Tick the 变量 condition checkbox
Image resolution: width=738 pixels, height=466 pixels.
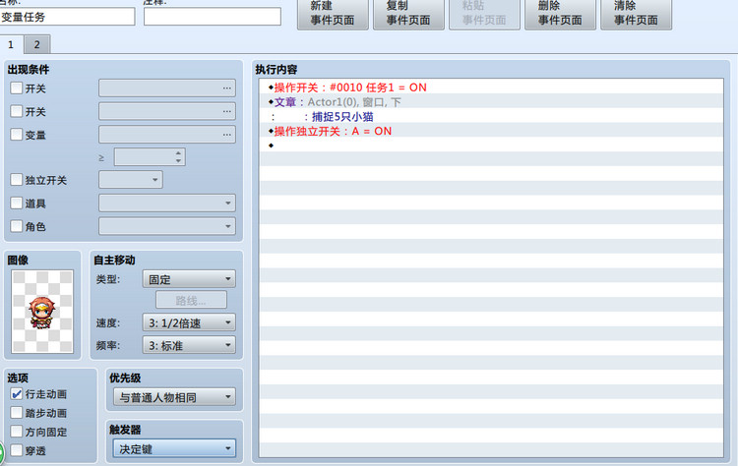pyautogui.click(x=17, y=135)
